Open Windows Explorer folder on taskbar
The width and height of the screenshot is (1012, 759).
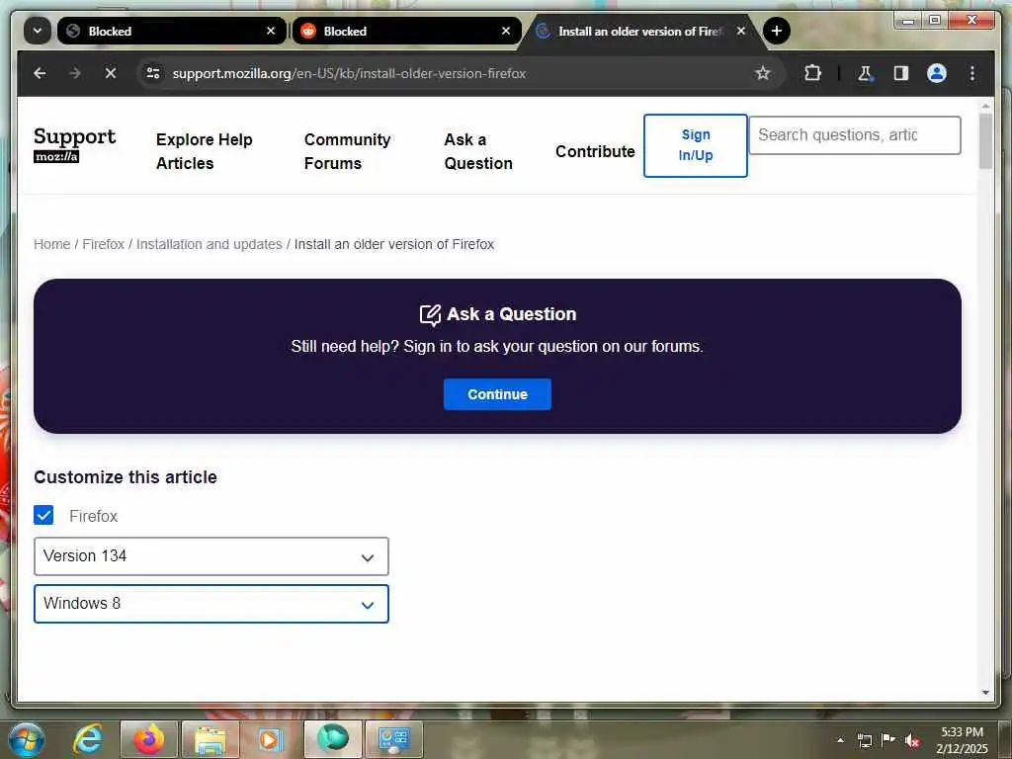pyautogui.click(x=211, y=739)
